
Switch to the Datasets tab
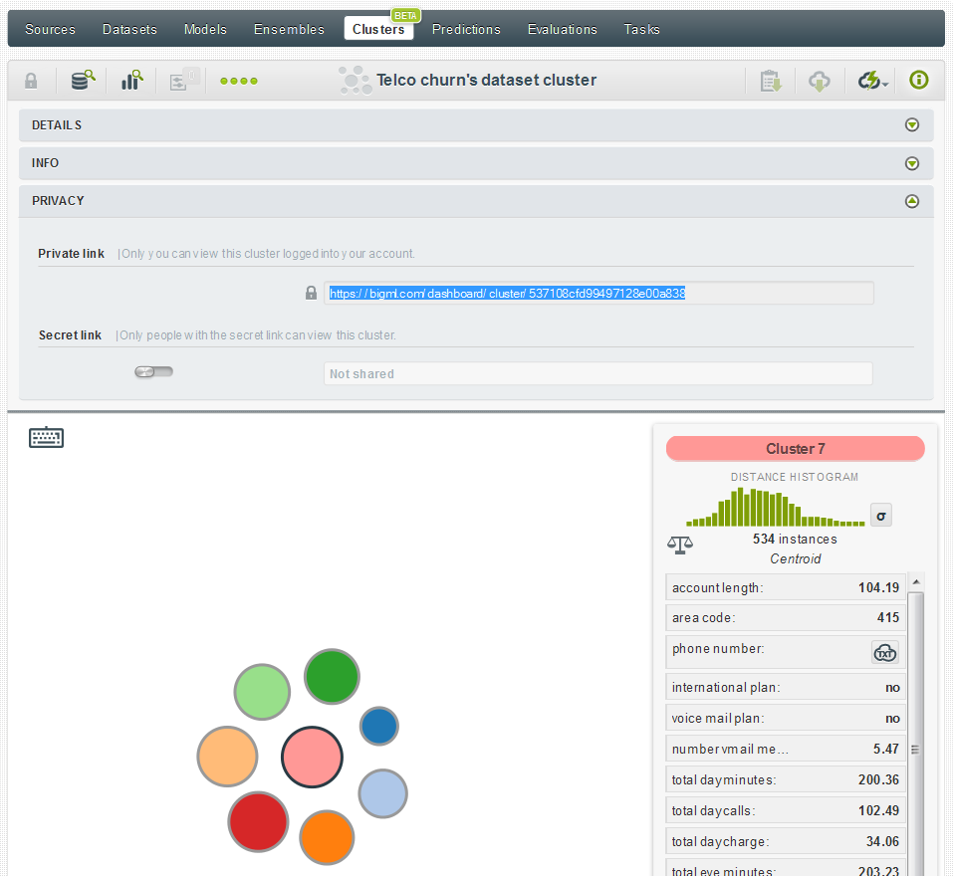pos(129,29)
